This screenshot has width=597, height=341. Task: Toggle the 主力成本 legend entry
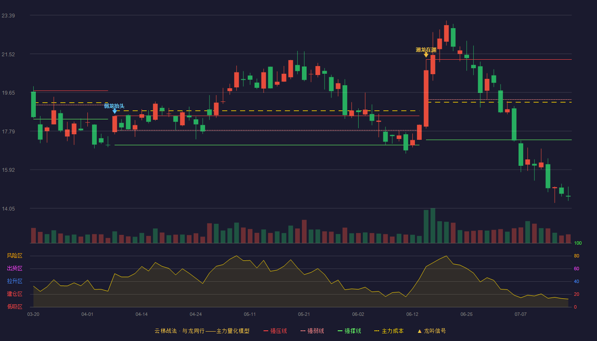coord(389,331)
